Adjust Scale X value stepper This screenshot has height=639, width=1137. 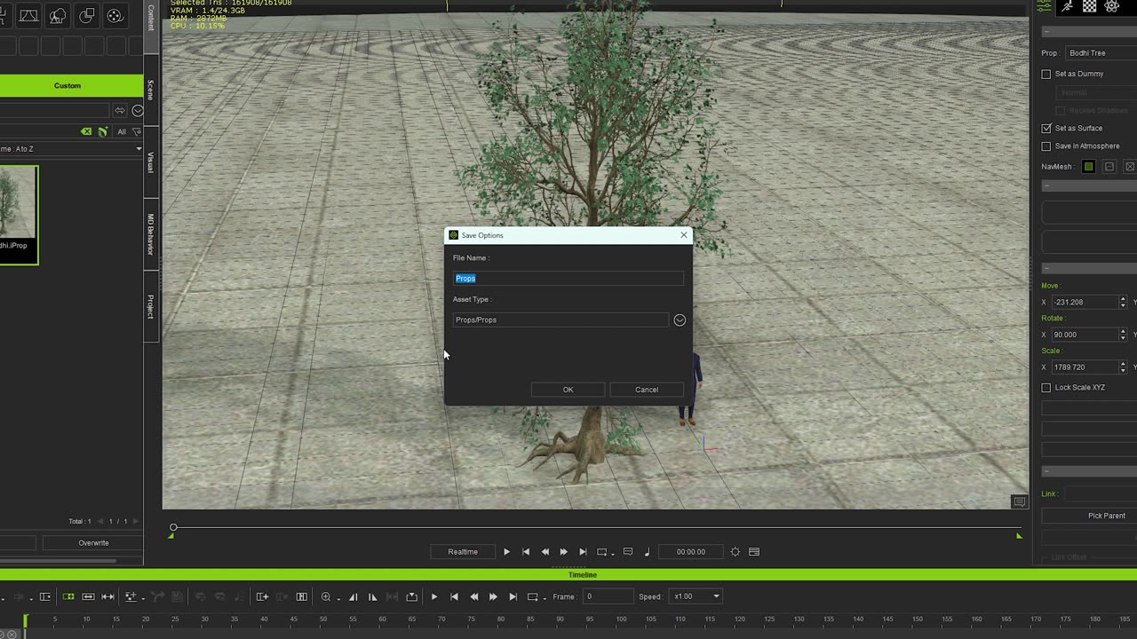(1123, 367)
